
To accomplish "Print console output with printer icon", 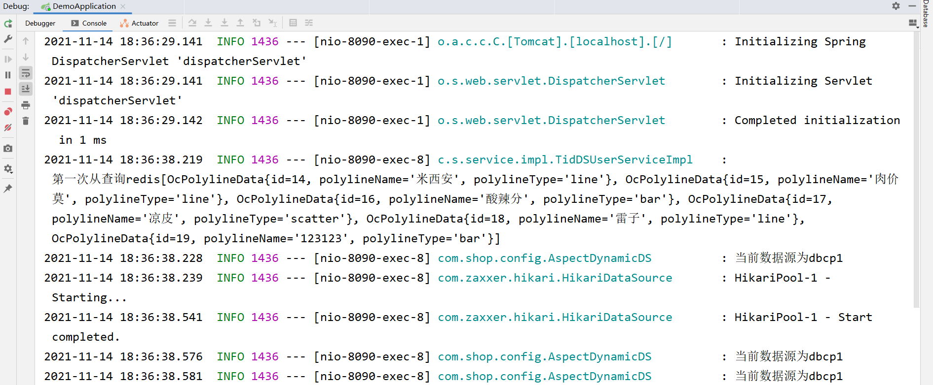I will tap(26, 105).
